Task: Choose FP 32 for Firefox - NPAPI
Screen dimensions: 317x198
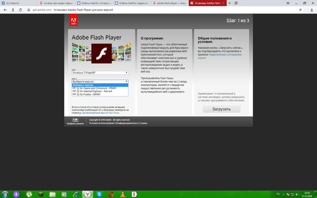Action: point(100,94)
